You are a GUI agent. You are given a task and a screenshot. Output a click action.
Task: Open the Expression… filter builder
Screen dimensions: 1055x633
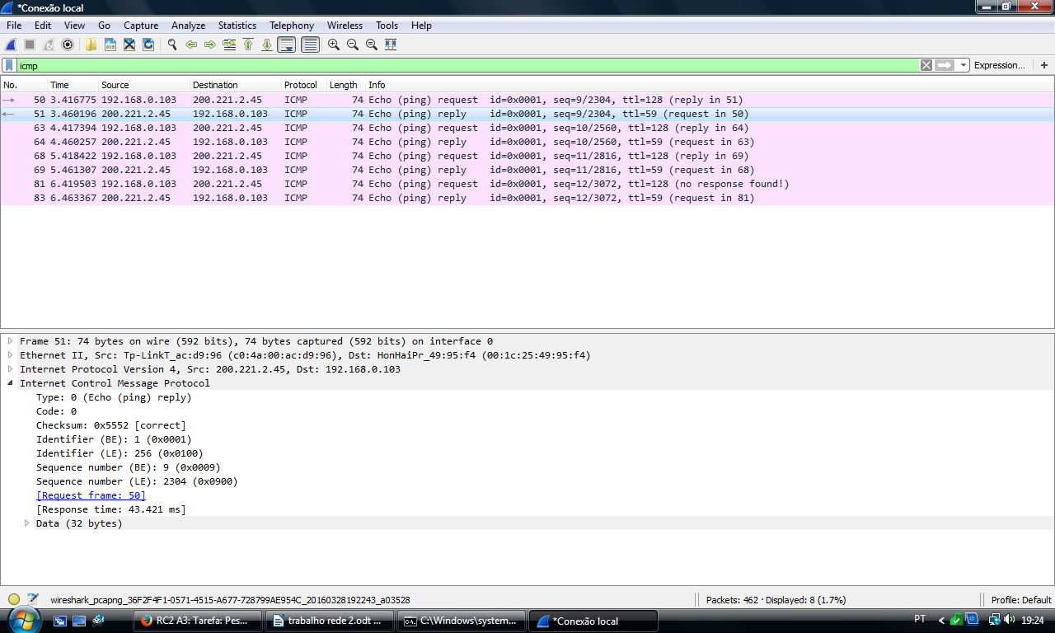999,65
